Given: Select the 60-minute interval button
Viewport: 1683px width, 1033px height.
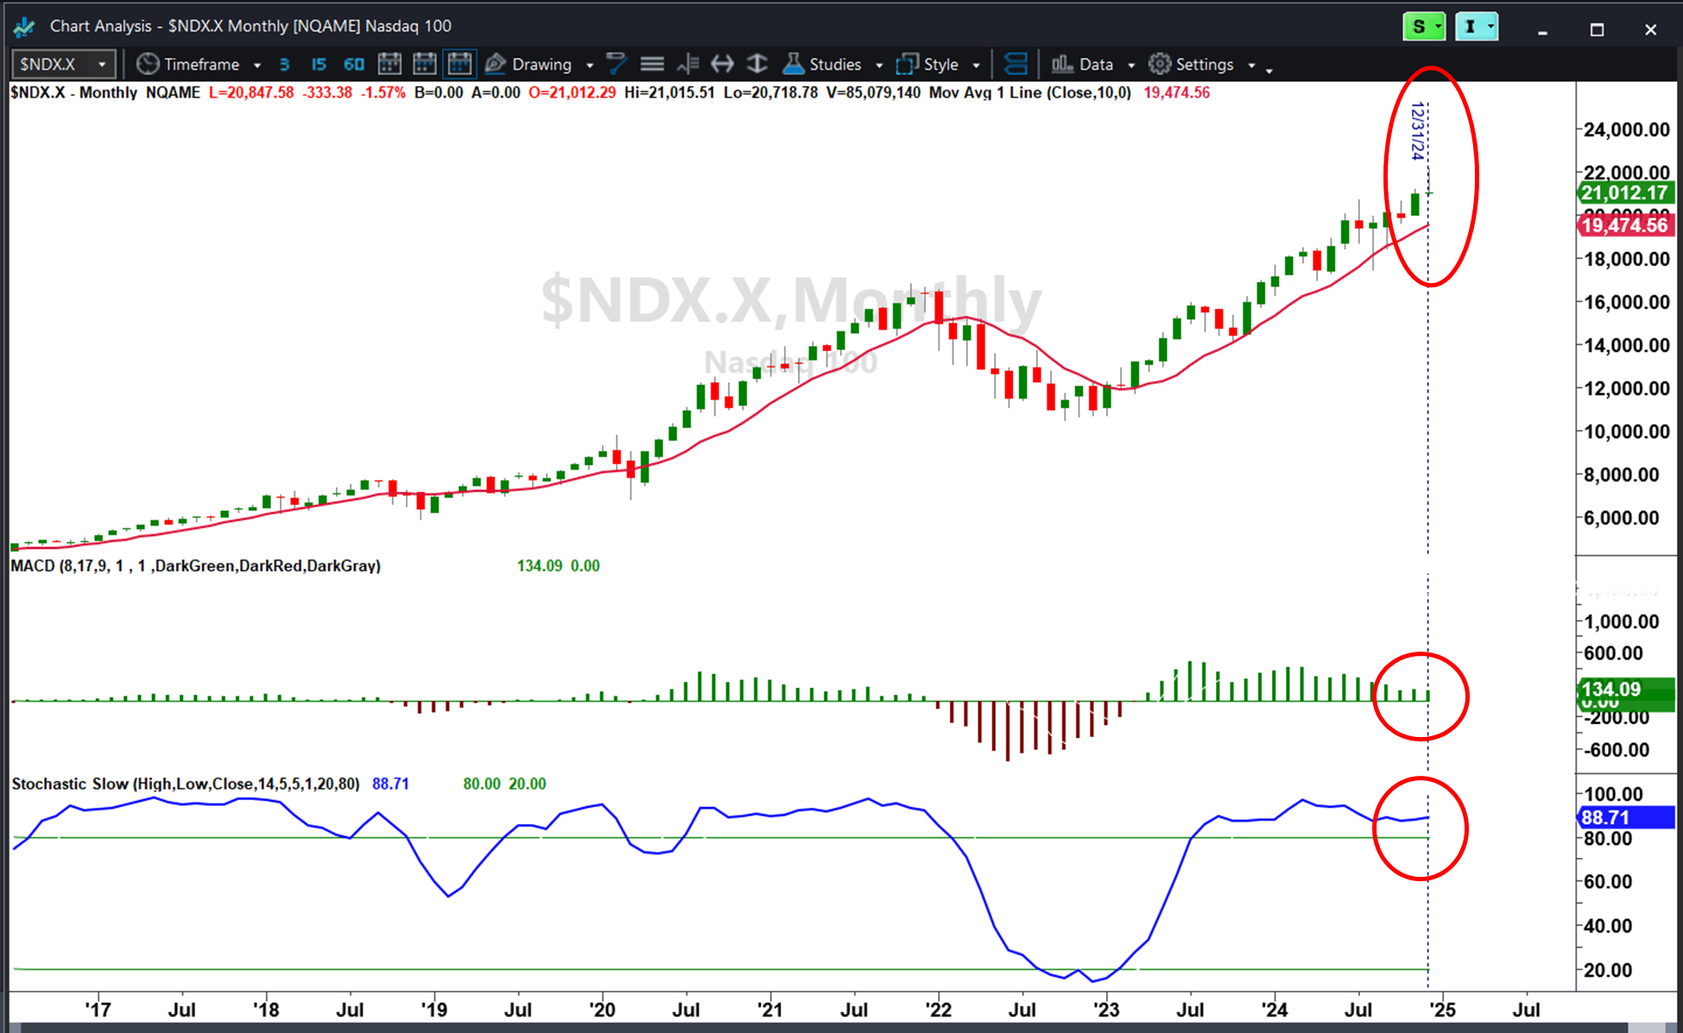Looking at the screenshot, I should coord(354,64).
